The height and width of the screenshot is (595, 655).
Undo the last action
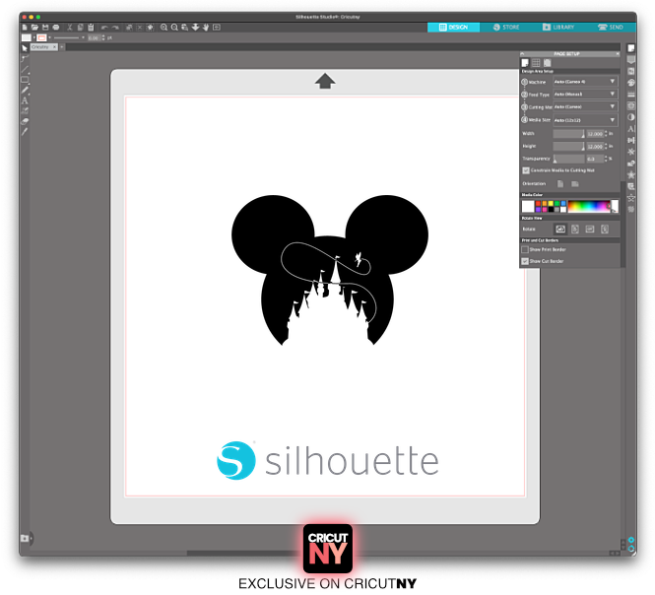point(104,28)
